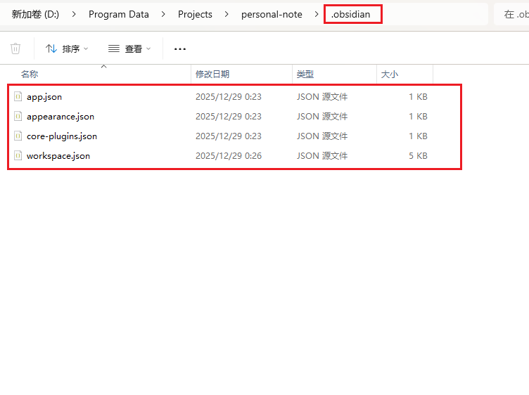Sort by 名称 column header
Screen dimensions: 529x395
(x=30, y=75)
